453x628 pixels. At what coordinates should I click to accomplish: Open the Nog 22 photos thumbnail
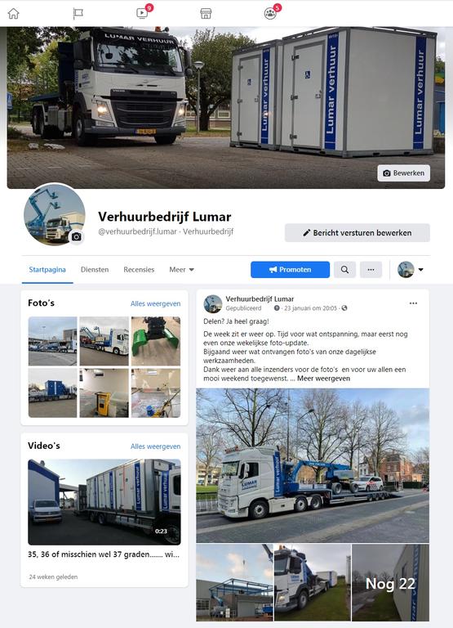click(390, 583)
